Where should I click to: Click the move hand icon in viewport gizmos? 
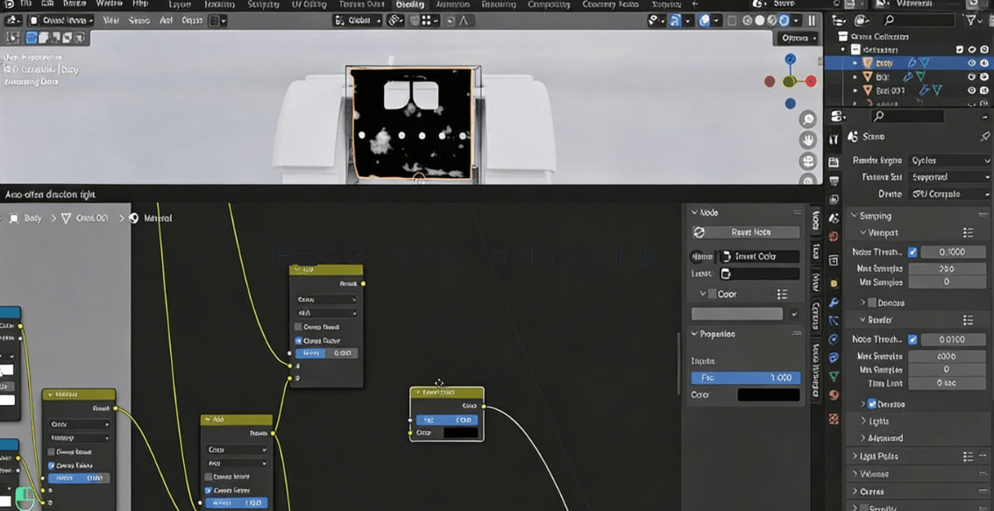[808, 139]
